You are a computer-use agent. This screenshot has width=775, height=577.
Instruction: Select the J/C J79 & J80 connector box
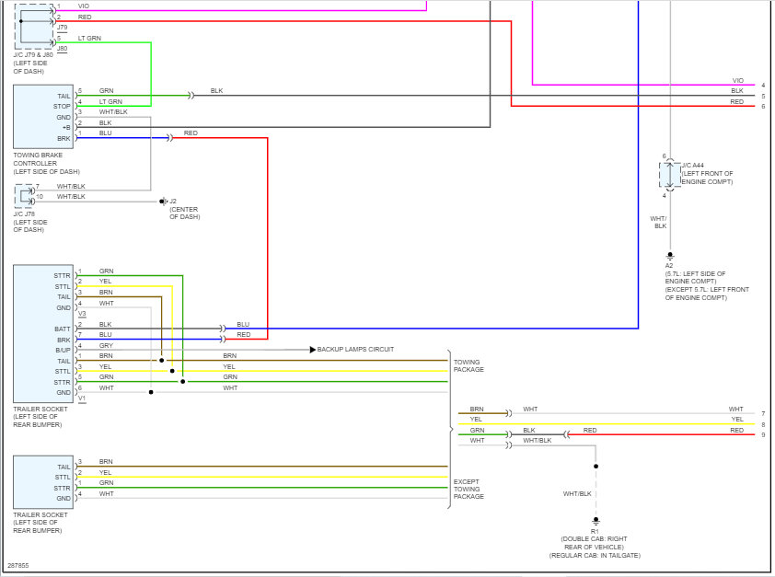tap(34, 26)
